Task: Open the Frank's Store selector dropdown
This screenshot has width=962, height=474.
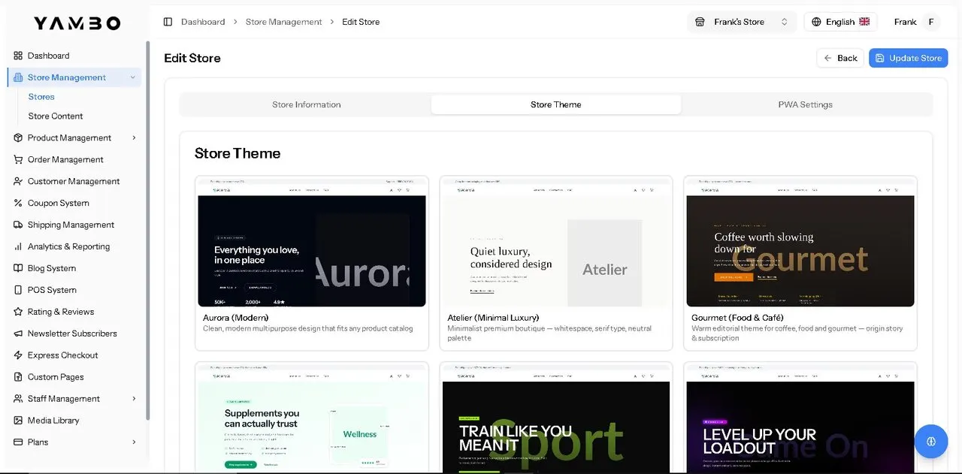Action: pyautogui.click(x=742, y=22)
